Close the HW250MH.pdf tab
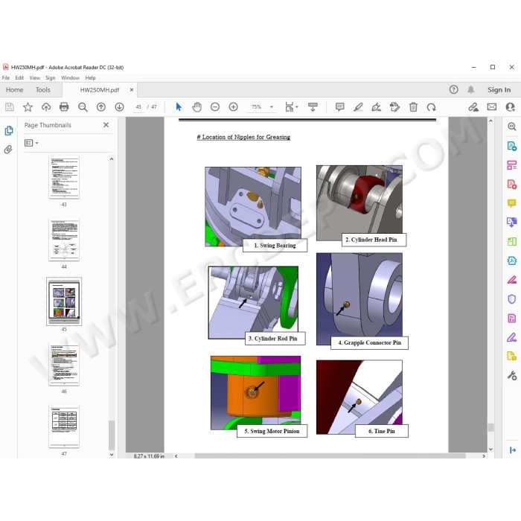This screenshot has height=521, width=521. coord(132,90)
